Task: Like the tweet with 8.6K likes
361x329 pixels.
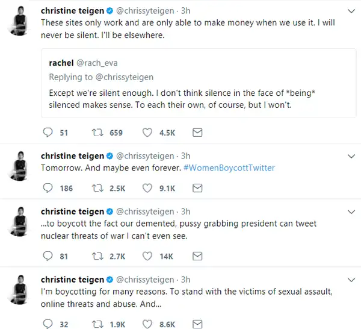Action: [147, 324]
